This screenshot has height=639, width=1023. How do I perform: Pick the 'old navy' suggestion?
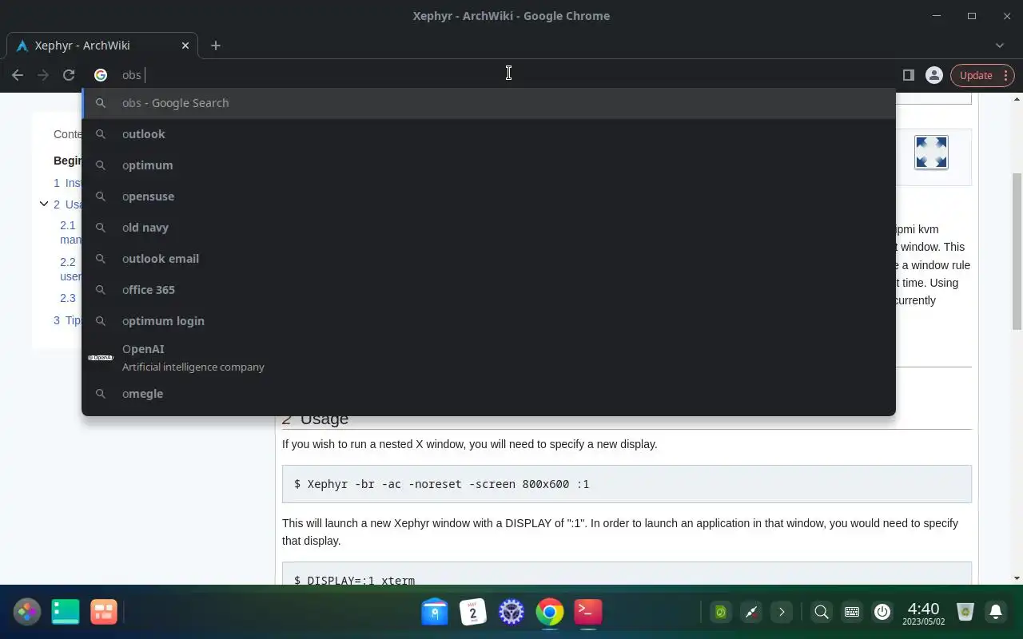tap(488, 228)
